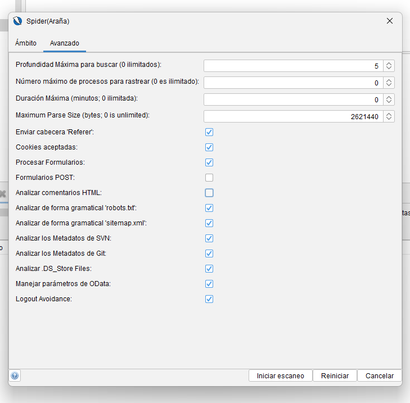Image resolution: width=410 pixels, height=403 pixels.
Task: Close the Spider(Araña) dialog
Action: (x=390, y=21)
